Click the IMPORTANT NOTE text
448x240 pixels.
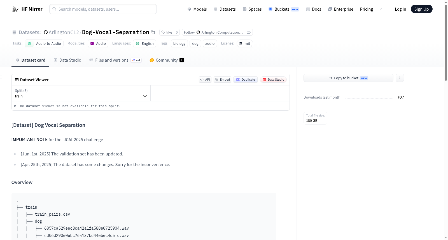tap(29, 139)
